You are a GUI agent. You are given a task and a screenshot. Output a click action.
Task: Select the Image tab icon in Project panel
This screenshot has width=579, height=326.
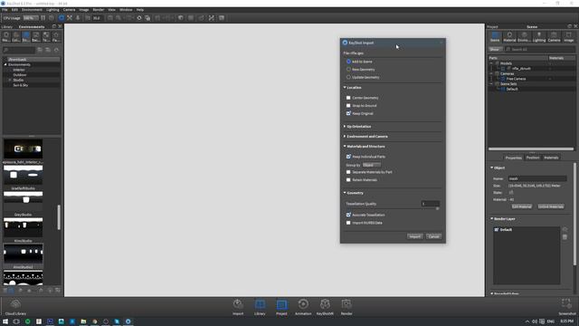coord(569,36)
